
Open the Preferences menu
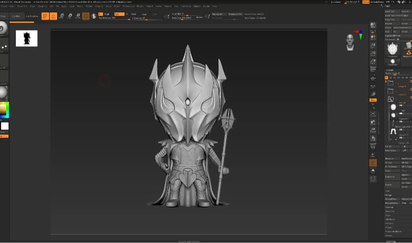pos(128,6)
